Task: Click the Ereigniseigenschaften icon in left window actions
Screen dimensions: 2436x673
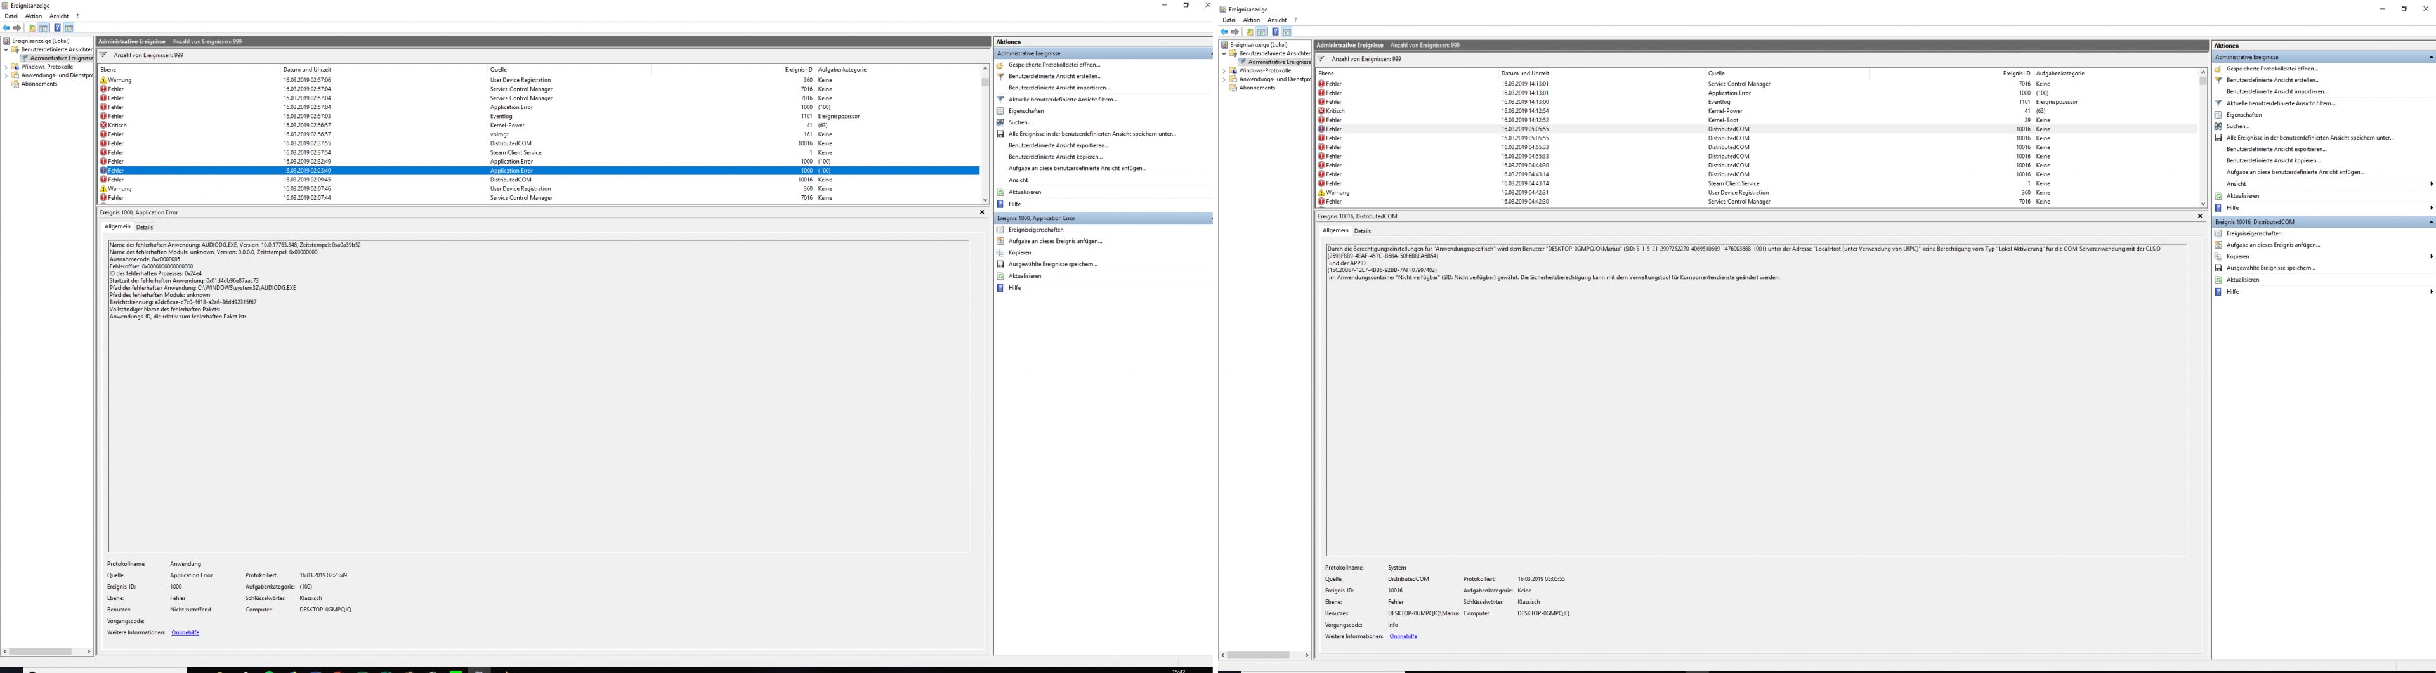Action: click(x=1000, y=230)
